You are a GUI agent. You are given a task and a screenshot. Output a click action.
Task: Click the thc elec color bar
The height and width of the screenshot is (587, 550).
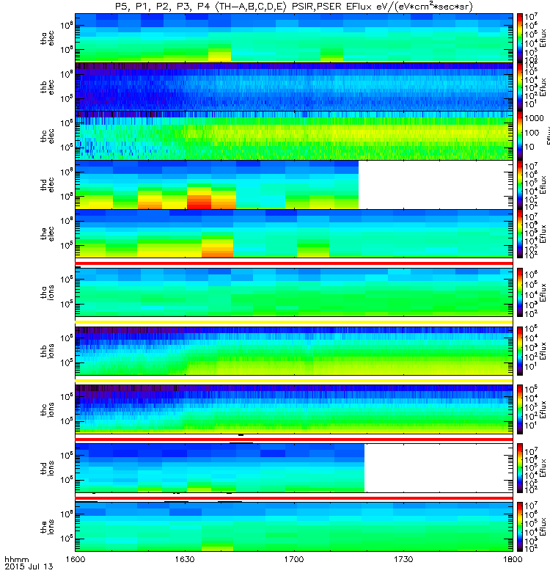point(520,136)
